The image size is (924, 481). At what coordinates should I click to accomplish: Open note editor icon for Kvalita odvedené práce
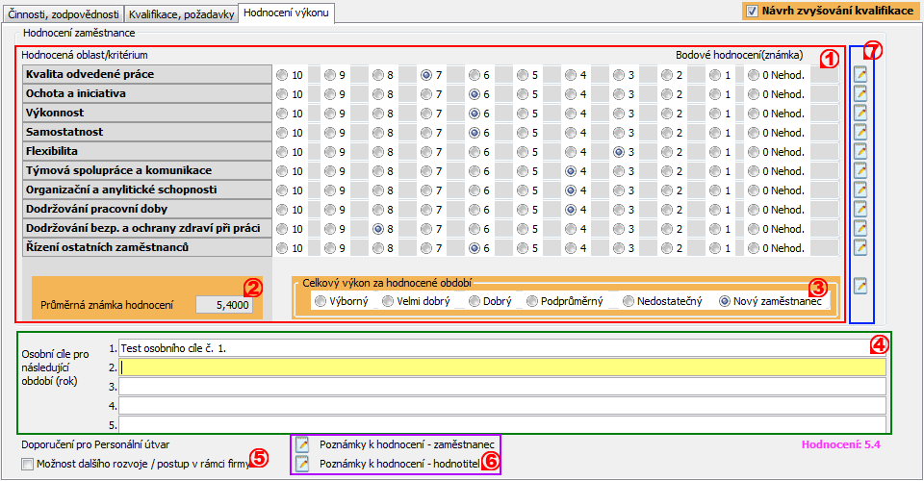860,74
